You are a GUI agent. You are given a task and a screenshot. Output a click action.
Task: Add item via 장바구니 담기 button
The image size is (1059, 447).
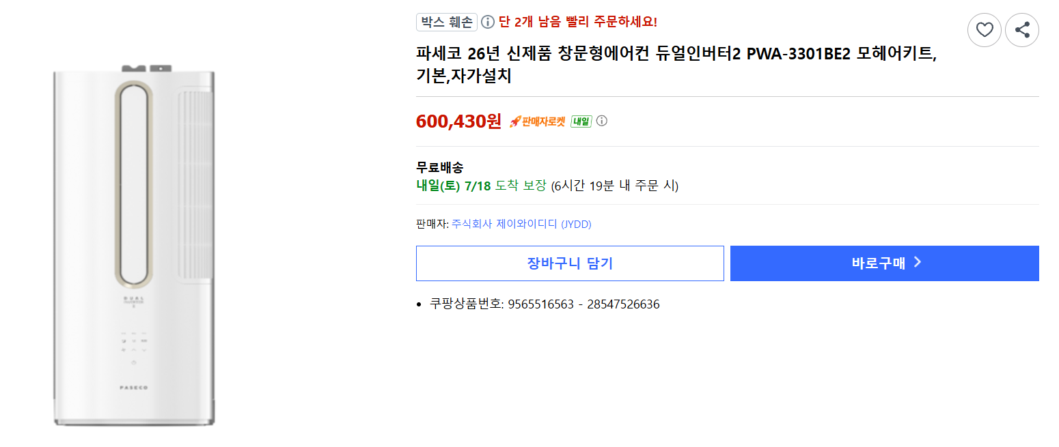click(570, 263)
